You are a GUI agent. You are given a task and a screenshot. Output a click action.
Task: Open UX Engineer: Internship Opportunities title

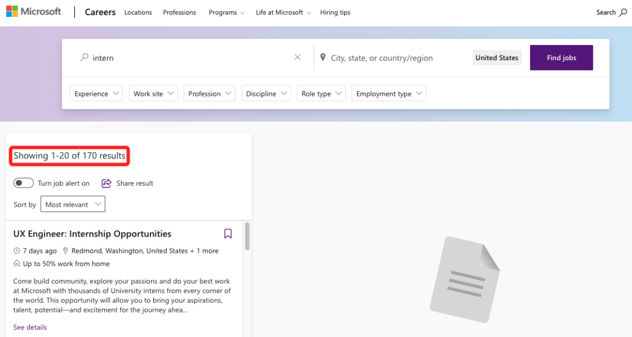click(x=92, y=234)
